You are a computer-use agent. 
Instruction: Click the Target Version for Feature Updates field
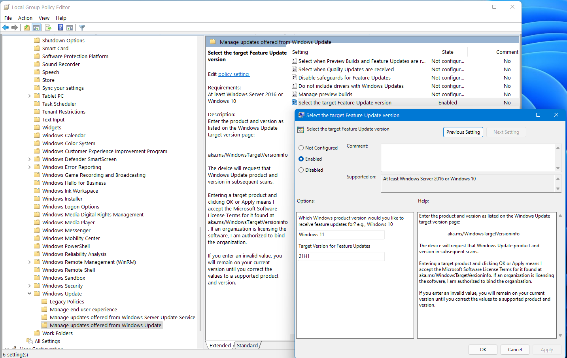pos(341,256)
